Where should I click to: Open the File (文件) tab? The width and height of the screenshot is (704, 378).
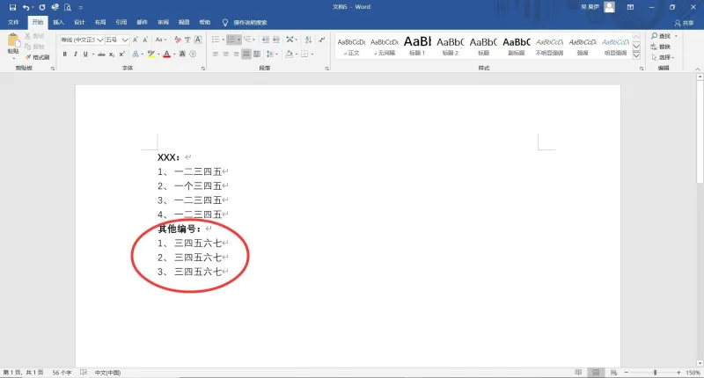tap(13, 23)
